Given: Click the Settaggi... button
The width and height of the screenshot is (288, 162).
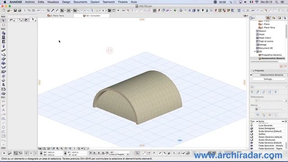Looking at the screenshot, I should (x=269, y=79).
